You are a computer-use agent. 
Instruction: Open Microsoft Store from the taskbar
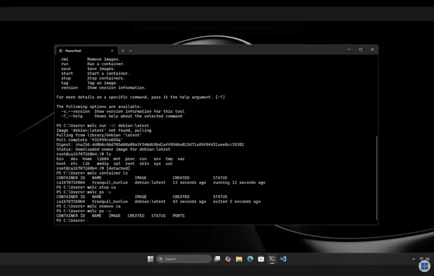tap(261, 259)
